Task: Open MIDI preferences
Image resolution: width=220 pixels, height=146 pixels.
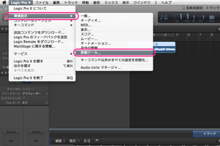Action: tap(114, 25)
